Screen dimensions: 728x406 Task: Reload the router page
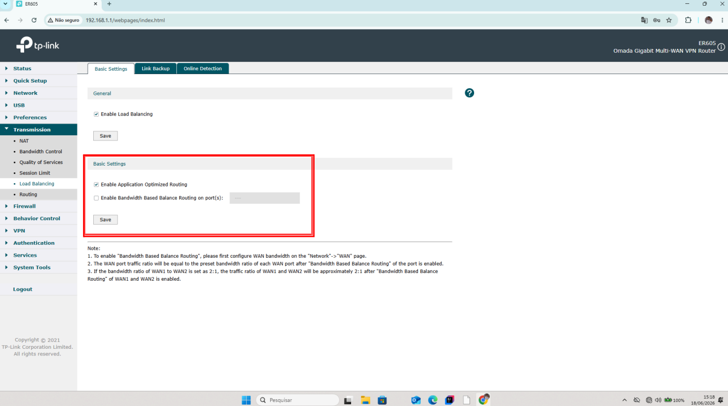click(34, 20)
